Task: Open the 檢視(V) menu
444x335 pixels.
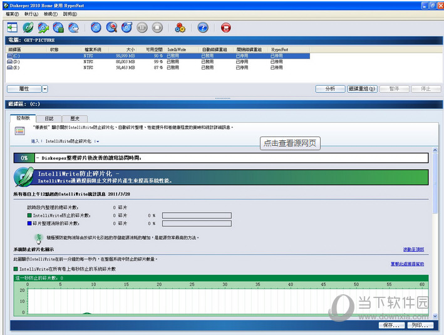Action: click(50, 14)
